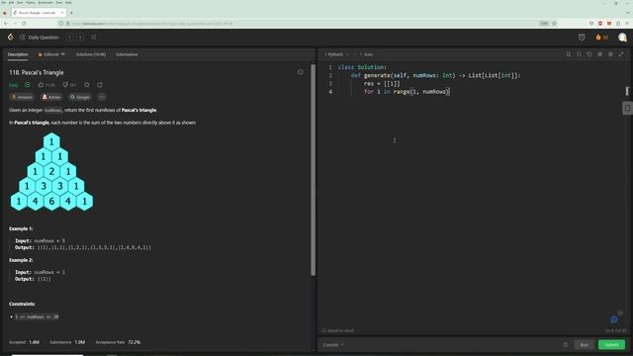Viewport: 633px width, 356px height.
Task: Click the share problem icon
Action: coord(100,85)
